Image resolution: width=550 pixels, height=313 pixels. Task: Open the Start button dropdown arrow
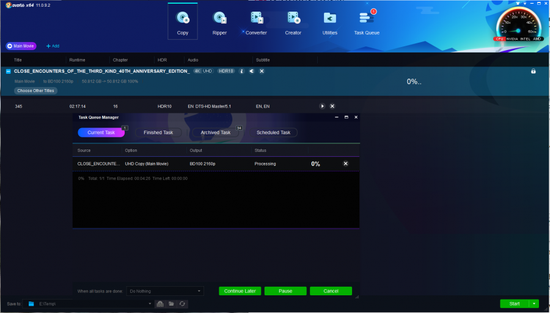click(534, 304)
